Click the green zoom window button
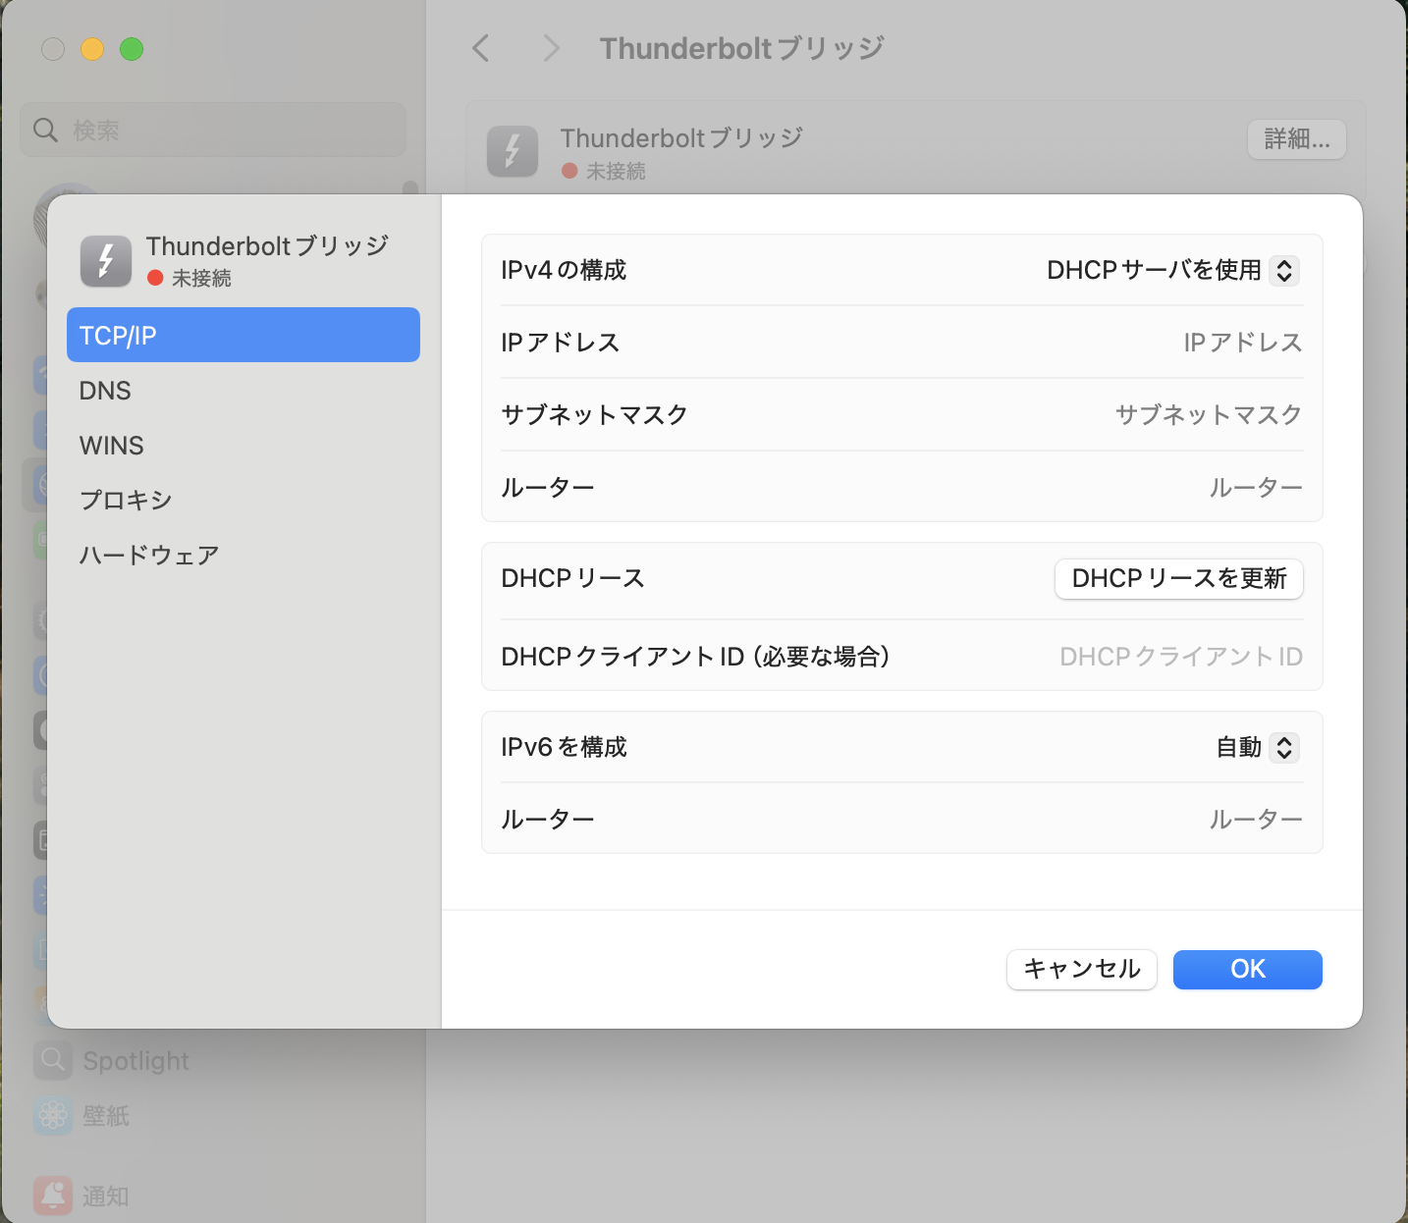Image resolution: width=1408 pixels, height=1223 pixels. point(132,49)
